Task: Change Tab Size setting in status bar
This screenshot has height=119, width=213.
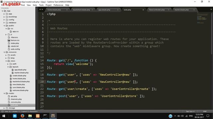Action: click(190, 111)
